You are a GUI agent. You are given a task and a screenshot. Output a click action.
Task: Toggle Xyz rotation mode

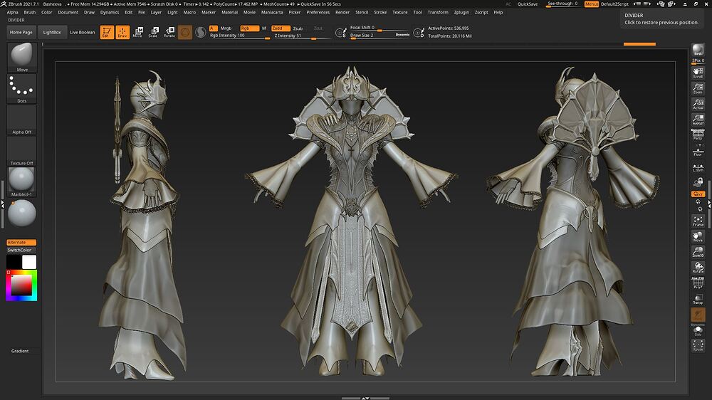(698, 194)
